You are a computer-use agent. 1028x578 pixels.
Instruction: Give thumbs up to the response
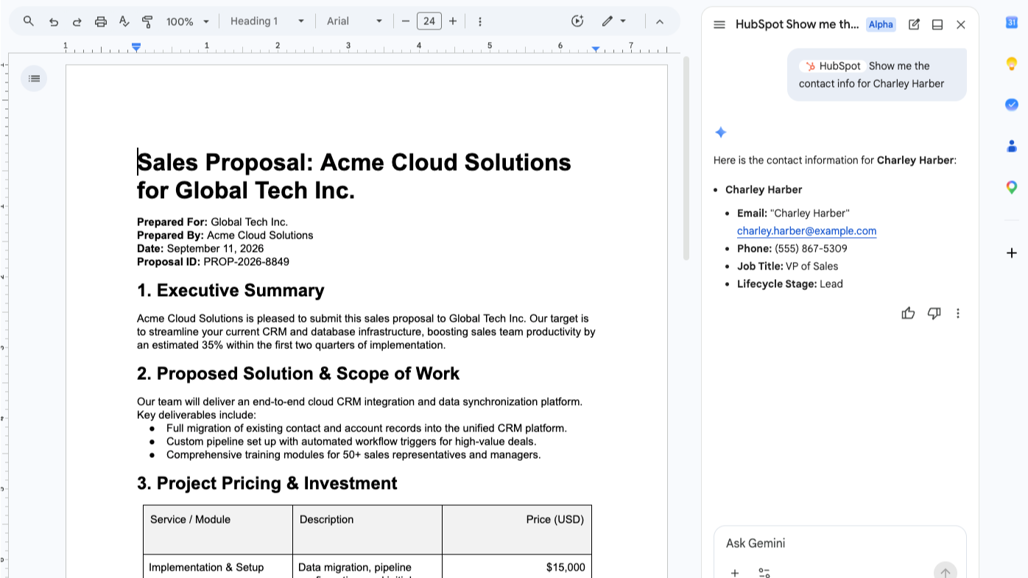pos(908,313)
